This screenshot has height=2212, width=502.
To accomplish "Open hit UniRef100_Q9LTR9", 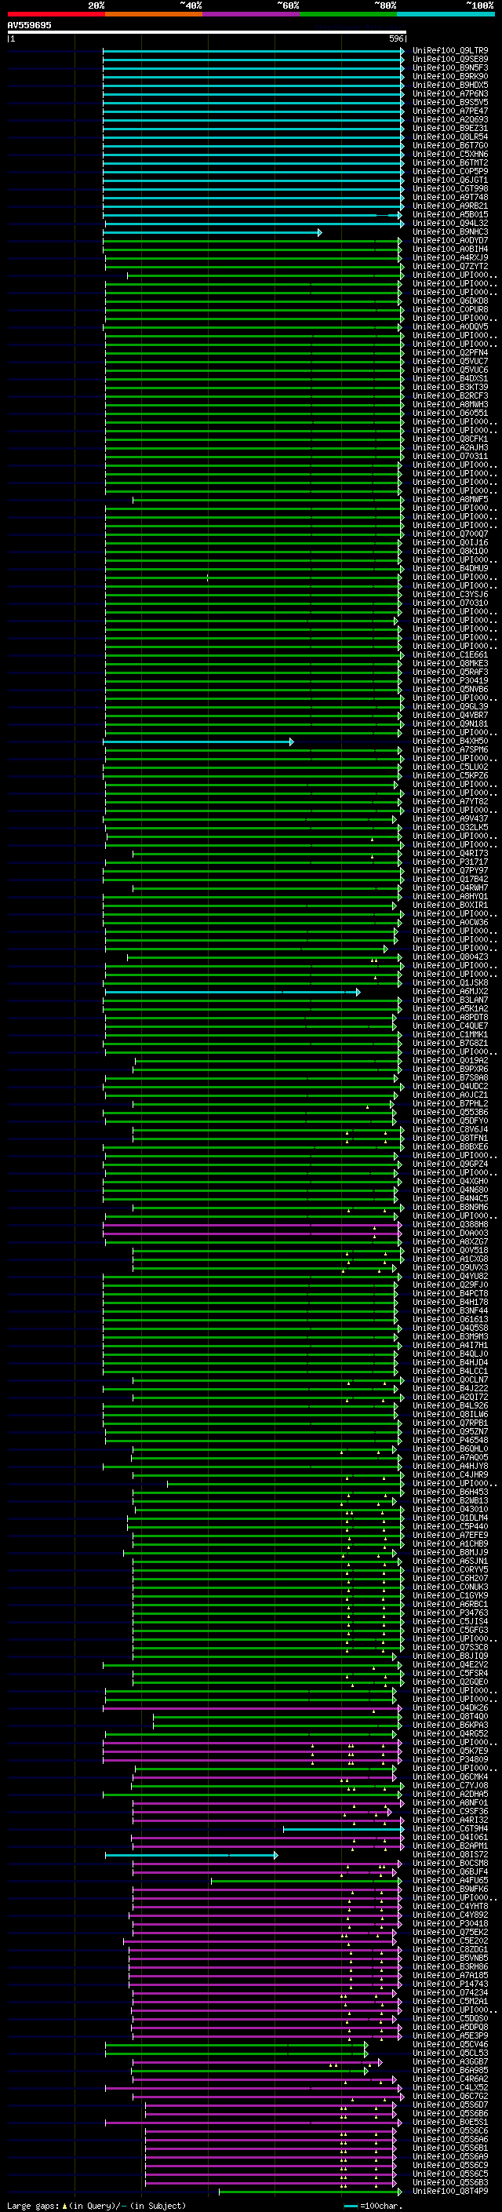I will click(x=449, y=51).
